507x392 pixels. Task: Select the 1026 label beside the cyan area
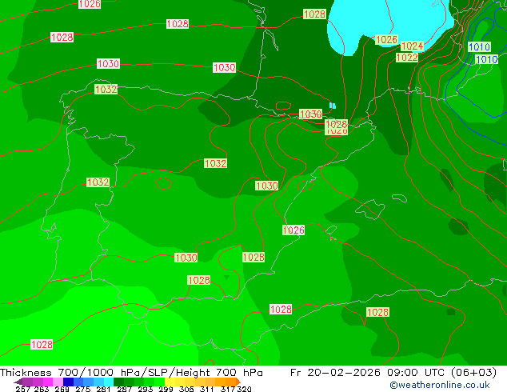pyautogui.click(x=386, y=40)
